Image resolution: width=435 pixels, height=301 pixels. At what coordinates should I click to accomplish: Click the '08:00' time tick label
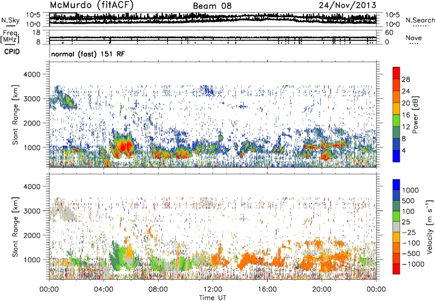[158, 290]
